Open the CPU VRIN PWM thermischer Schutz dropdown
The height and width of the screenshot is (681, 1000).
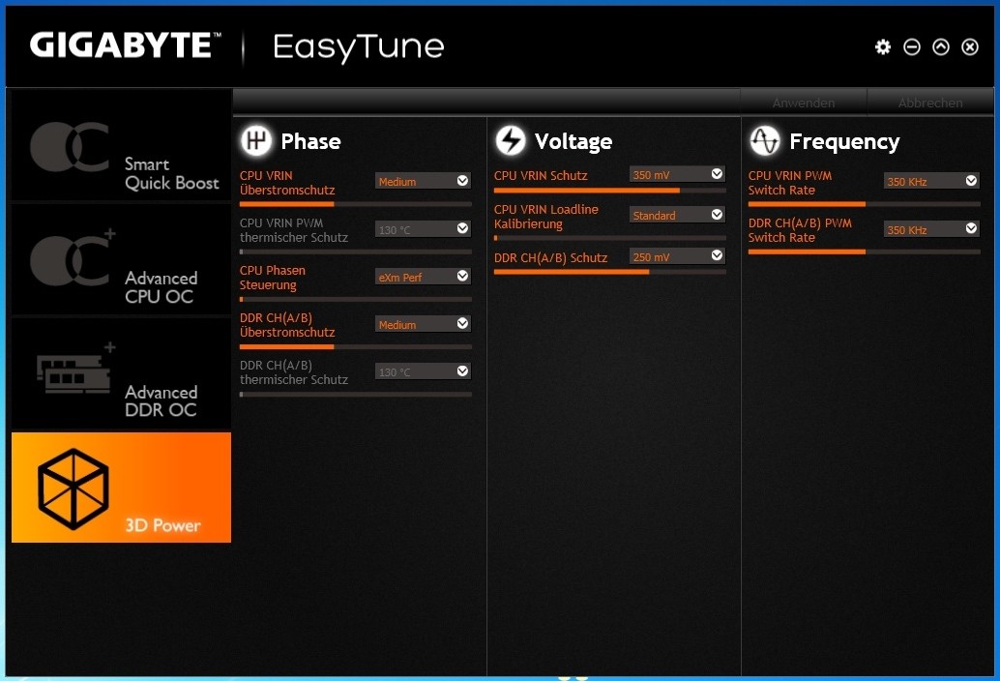click(x=423, y=229)
